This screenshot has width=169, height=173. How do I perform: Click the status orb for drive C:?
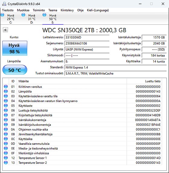click(x=2, y=15)
